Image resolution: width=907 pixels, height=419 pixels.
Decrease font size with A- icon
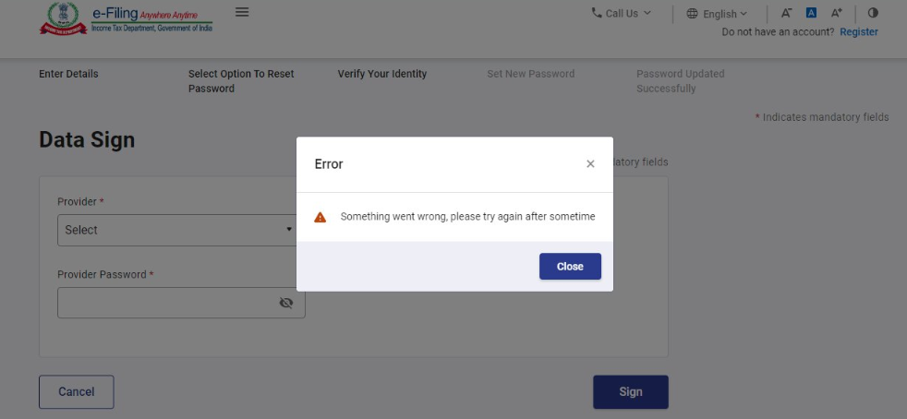click(787, 13)
